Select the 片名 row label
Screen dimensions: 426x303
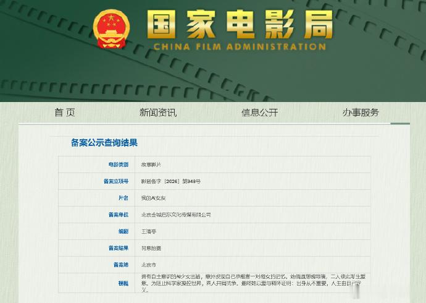123,198
